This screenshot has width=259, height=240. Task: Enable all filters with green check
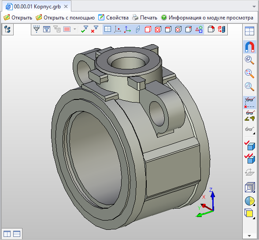click(85, 29)
